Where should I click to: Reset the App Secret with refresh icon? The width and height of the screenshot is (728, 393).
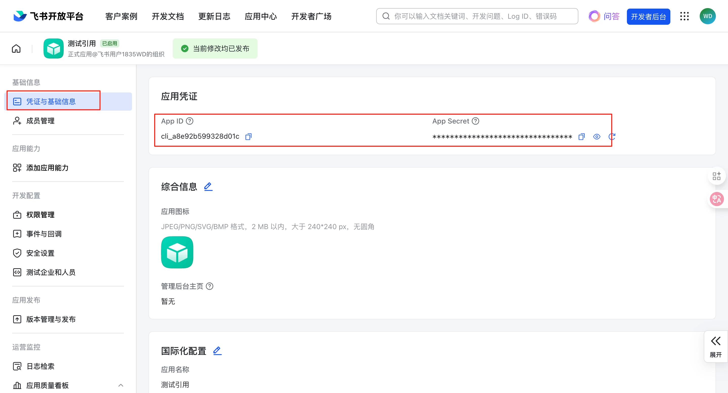tap(611, 137)
